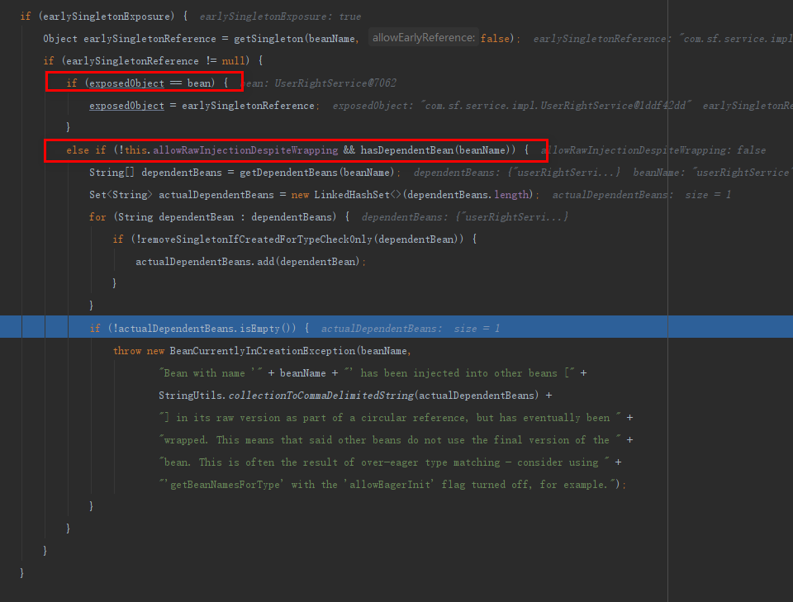Click the 'throw' keyword
Viewport: 793px width, 602px height.
pos(127,351)
